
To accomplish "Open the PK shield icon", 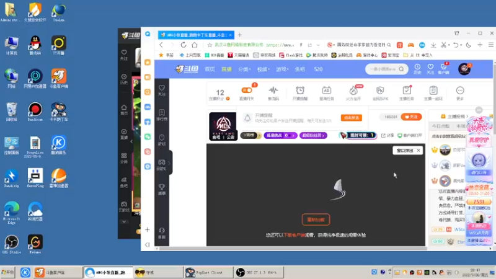I will coord(380,93).
